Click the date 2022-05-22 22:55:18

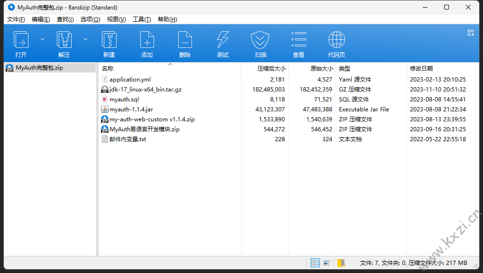point(437,139)
